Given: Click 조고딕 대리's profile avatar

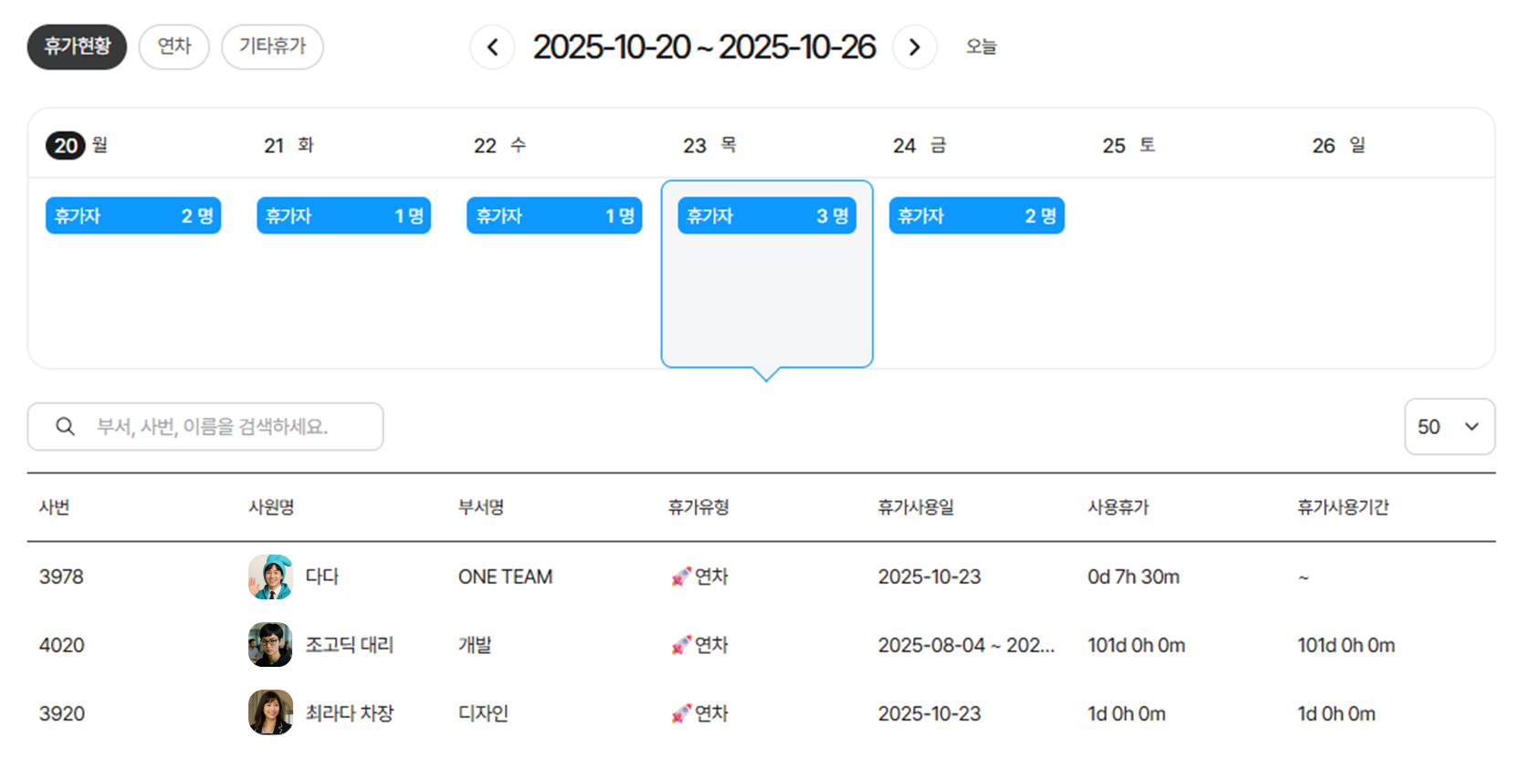Looking at the screenshot, I should (x=270, y=645).
